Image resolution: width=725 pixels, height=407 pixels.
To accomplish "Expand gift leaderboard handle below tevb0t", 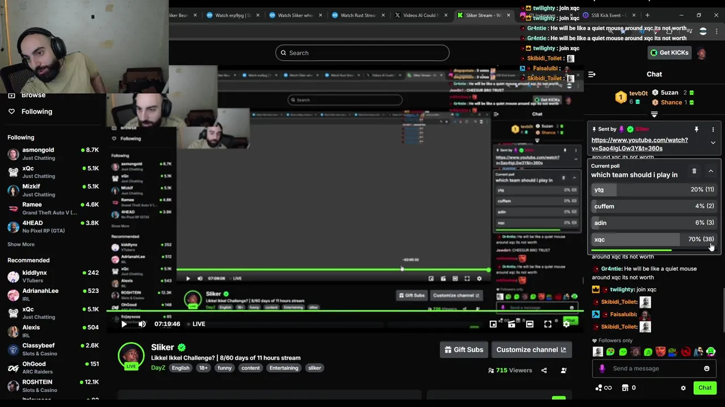I will point(654,114).
